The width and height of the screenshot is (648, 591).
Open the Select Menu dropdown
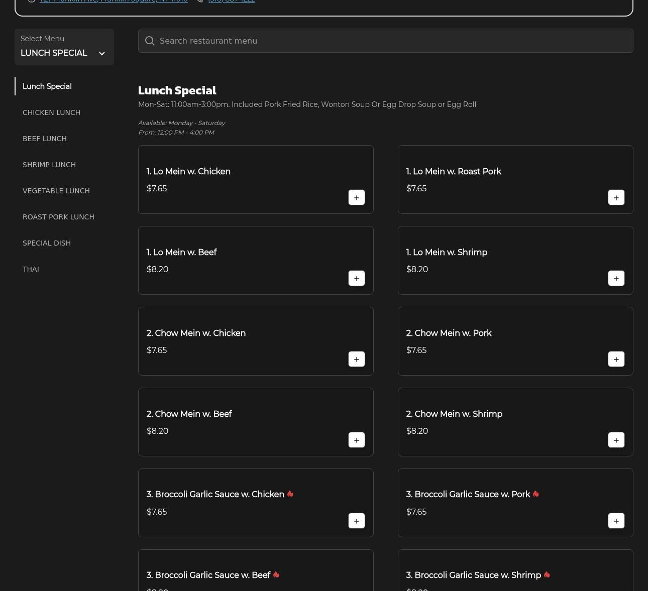[x=64, y=47]
